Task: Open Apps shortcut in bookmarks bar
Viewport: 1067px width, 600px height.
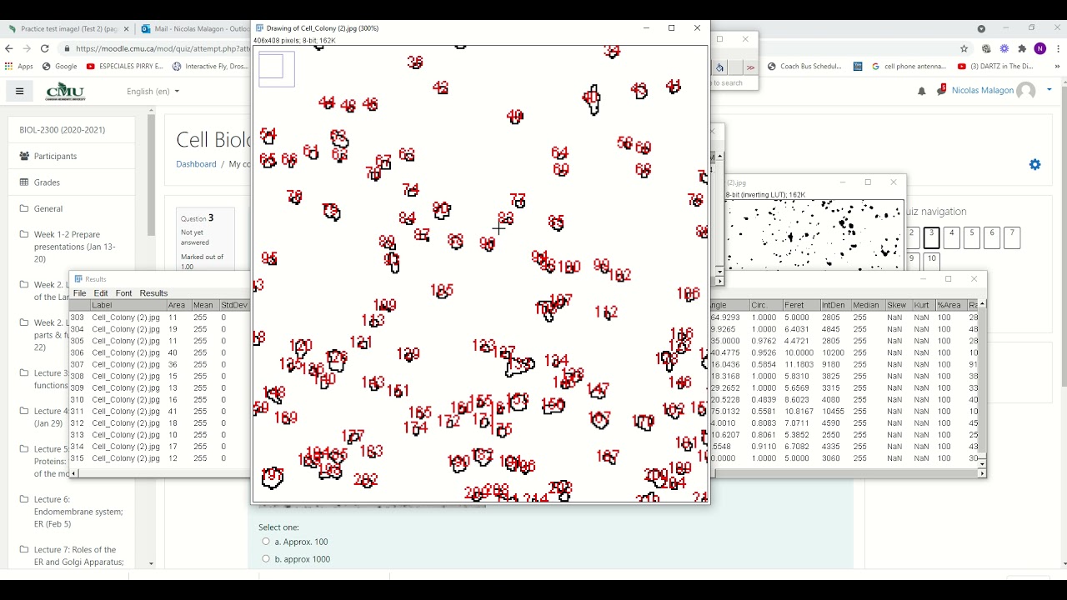Action: pyautogui.click(x=19, y=66)
